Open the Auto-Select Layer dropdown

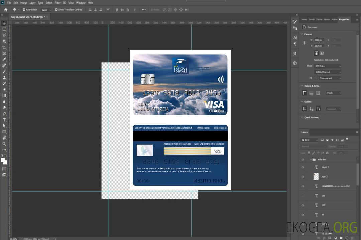(46, 10)
